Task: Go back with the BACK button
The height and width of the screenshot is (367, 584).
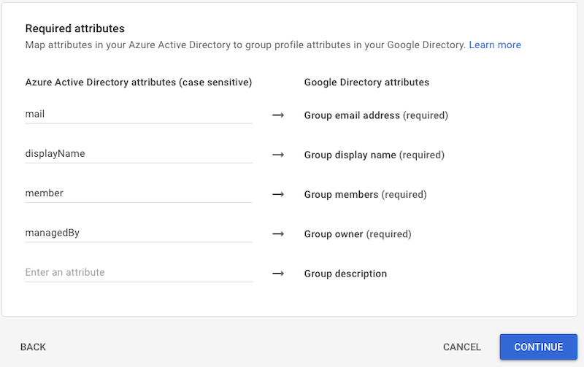Action: (34, 347)
